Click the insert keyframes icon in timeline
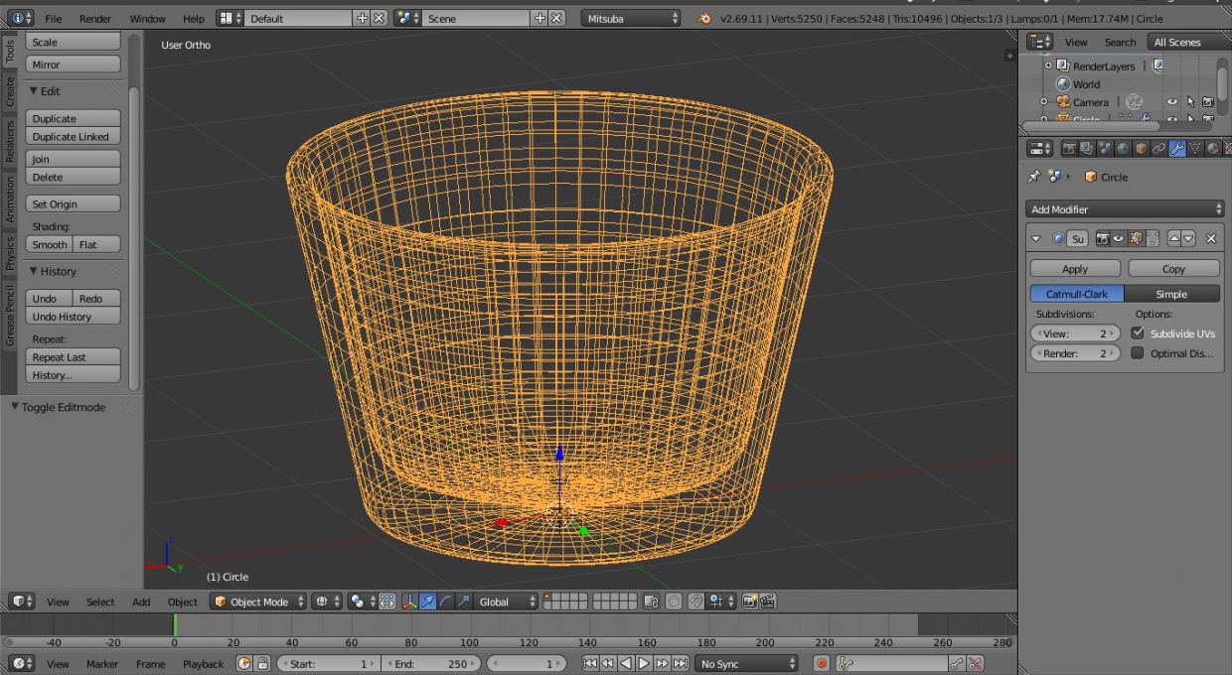Image resolution: width=1232 pixels, height=675 pixels. 957,663
